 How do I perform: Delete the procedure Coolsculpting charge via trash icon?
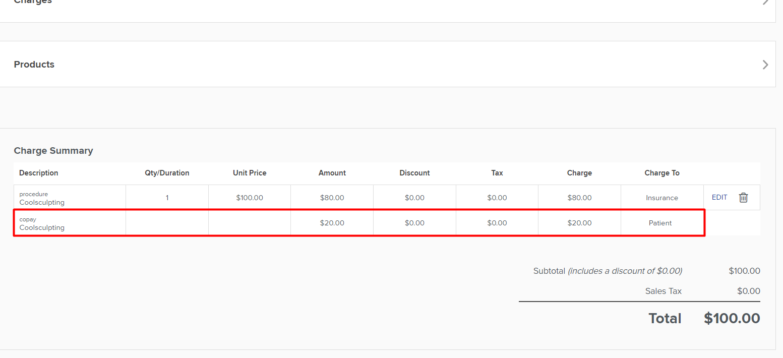pos(743,198)
